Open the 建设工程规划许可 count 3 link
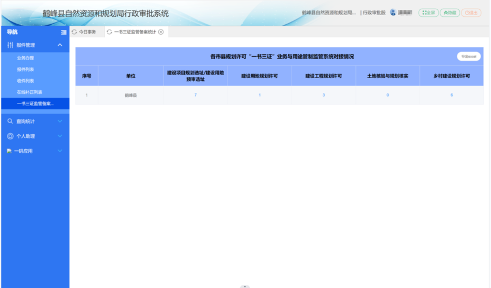This screenshot has width=491, height=288. [323, 95]
